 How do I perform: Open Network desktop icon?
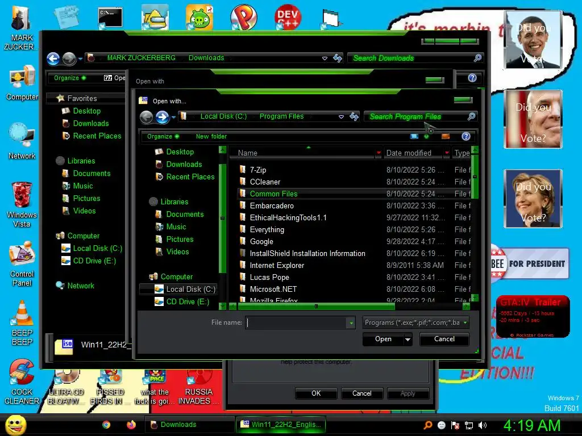(22, 141)
